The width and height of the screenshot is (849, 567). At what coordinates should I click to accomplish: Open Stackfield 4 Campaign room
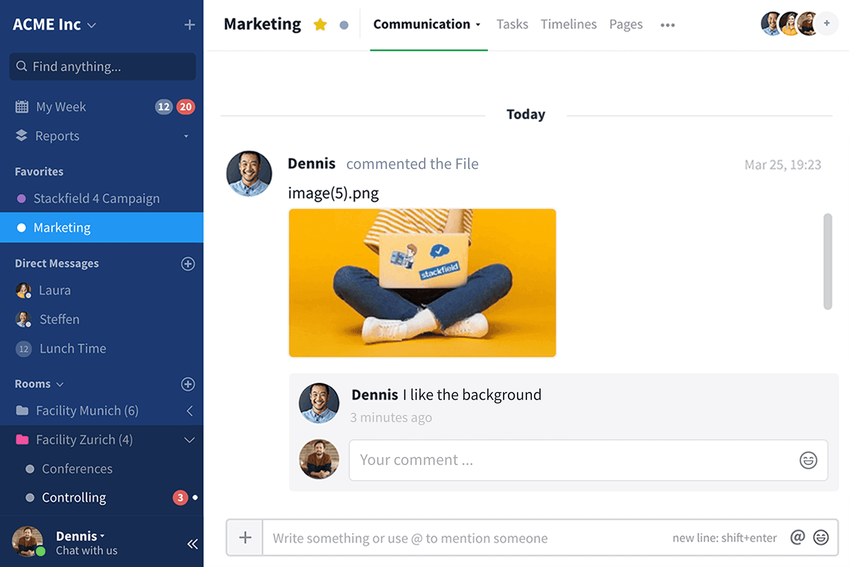[96, 199]
